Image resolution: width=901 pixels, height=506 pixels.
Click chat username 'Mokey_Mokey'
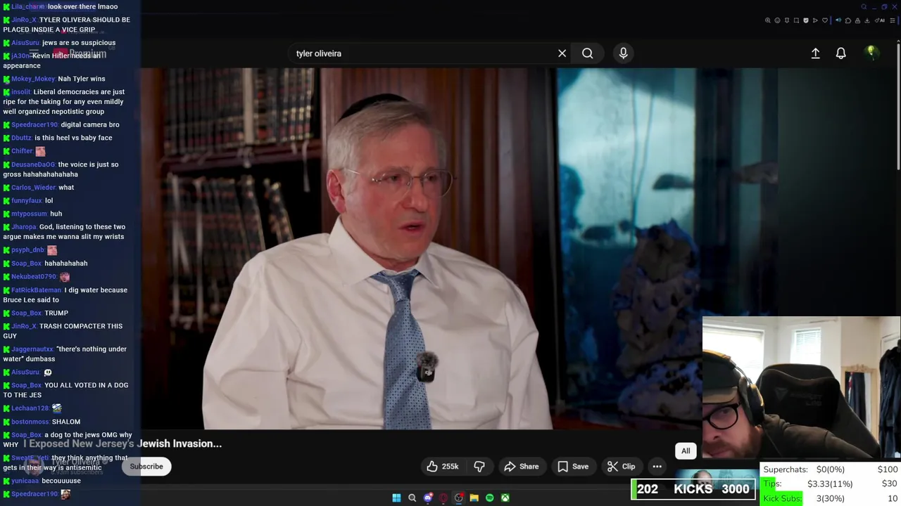(33, 79)
